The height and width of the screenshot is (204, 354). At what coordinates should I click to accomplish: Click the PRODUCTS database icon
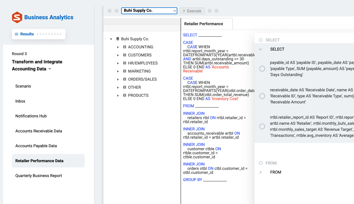pos(125,95)
